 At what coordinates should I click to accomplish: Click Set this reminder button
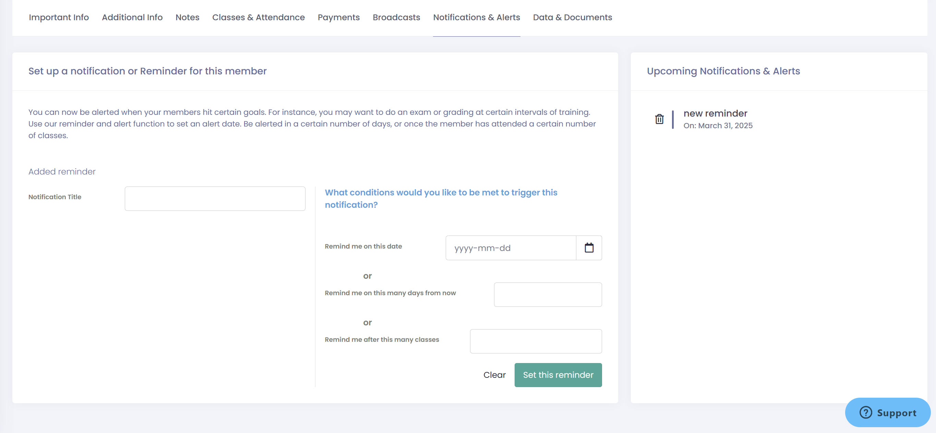click(558, 375)
